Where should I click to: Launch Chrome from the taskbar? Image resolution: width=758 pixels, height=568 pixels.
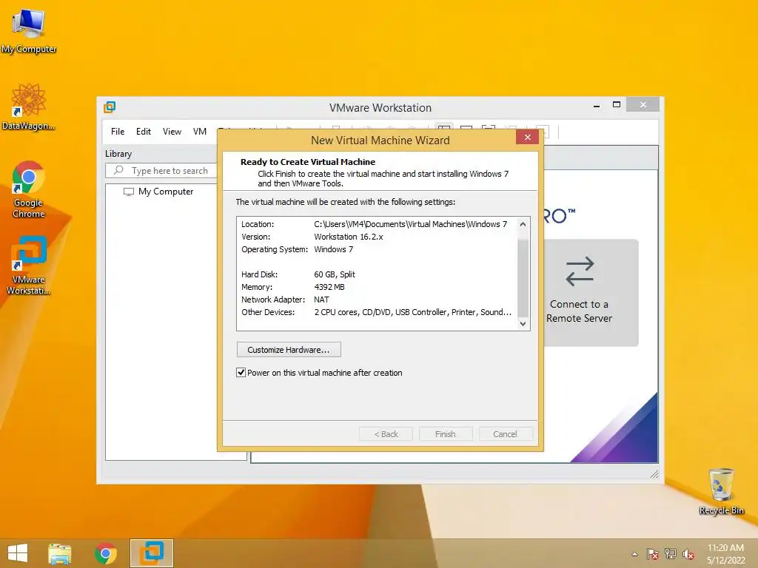pyautogui.click(x=106, y=553)
